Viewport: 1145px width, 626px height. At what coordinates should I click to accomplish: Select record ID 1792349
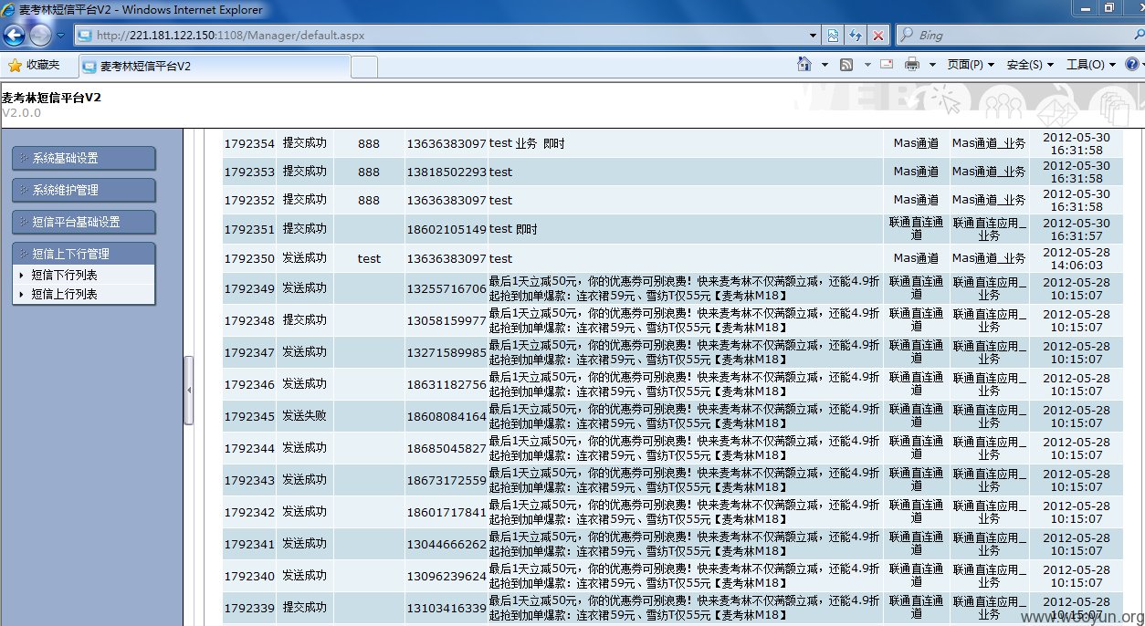[x=249, y=288]
